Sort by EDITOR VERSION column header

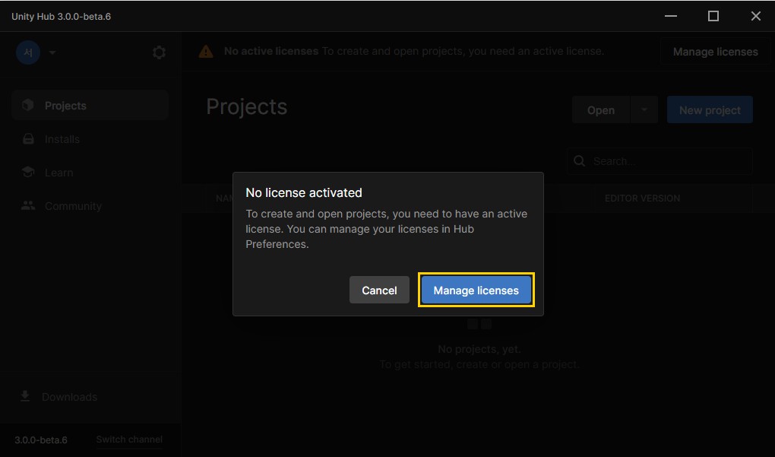click(x=642, y=198)
